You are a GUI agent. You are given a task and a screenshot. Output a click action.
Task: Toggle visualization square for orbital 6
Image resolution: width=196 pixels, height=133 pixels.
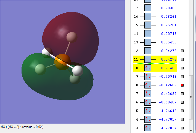tap(182, 102)
